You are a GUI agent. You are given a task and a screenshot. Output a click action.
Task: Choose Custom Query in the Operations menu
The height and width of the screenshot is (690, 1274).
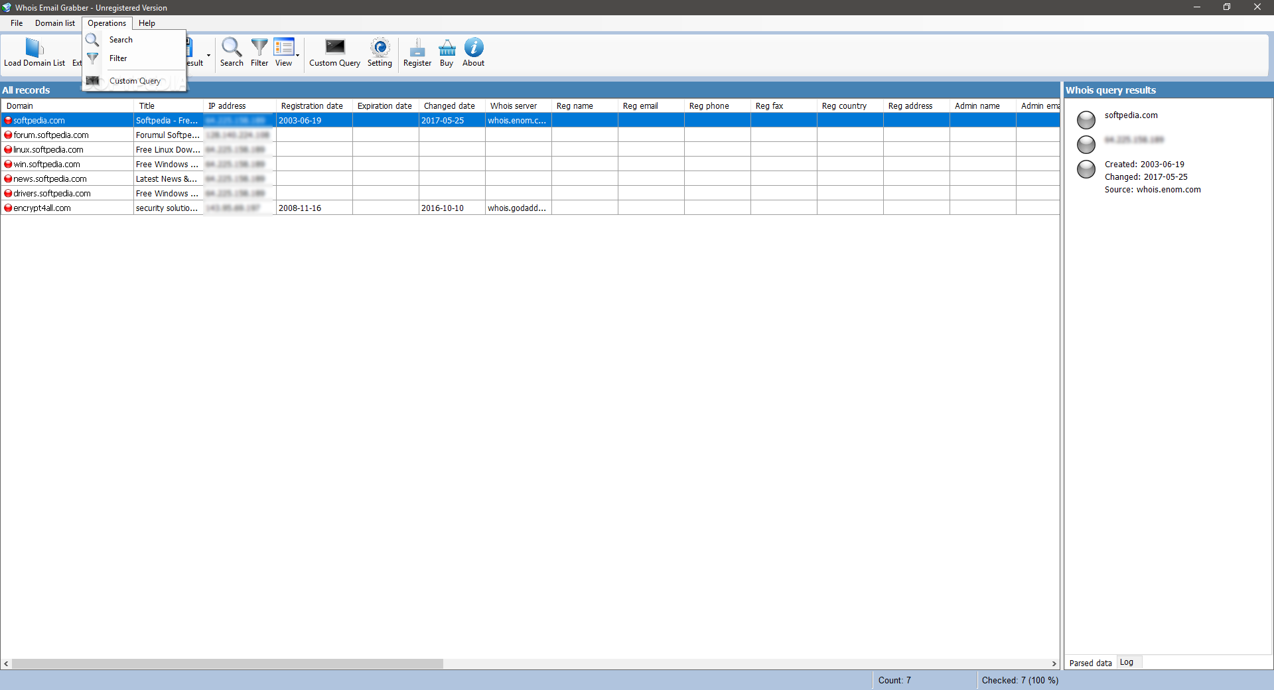tap(135, 81)
